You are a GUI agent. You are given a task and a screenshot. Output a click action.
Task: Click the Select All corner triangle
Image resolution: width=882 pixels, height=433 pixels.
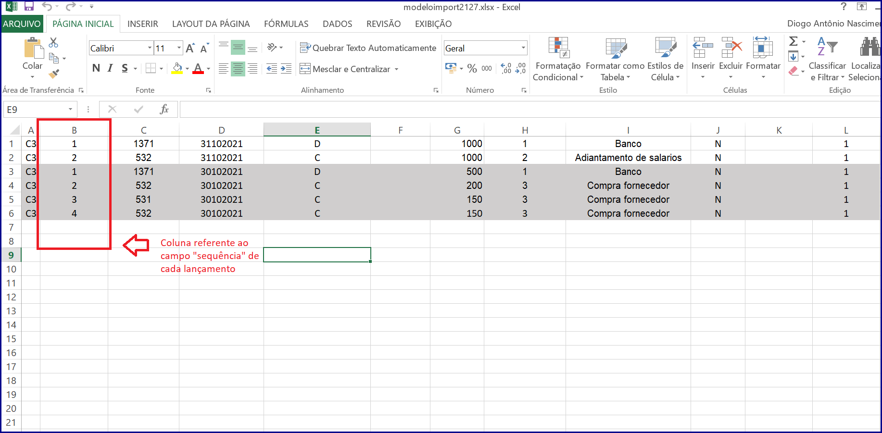[x=15, y=130]
